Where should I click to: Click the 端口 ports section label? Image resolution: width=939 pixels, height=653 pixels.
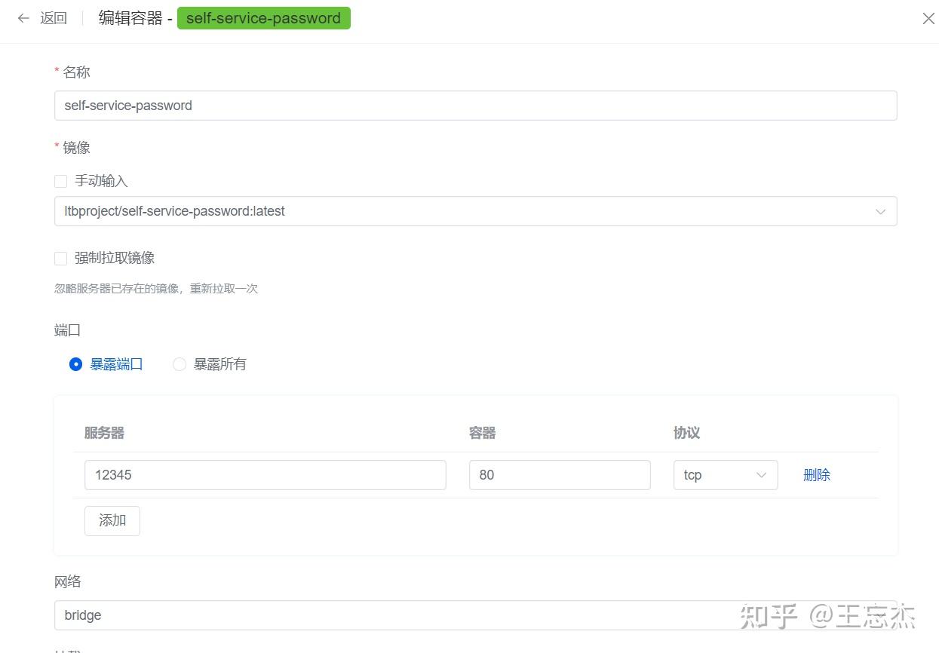67,330
